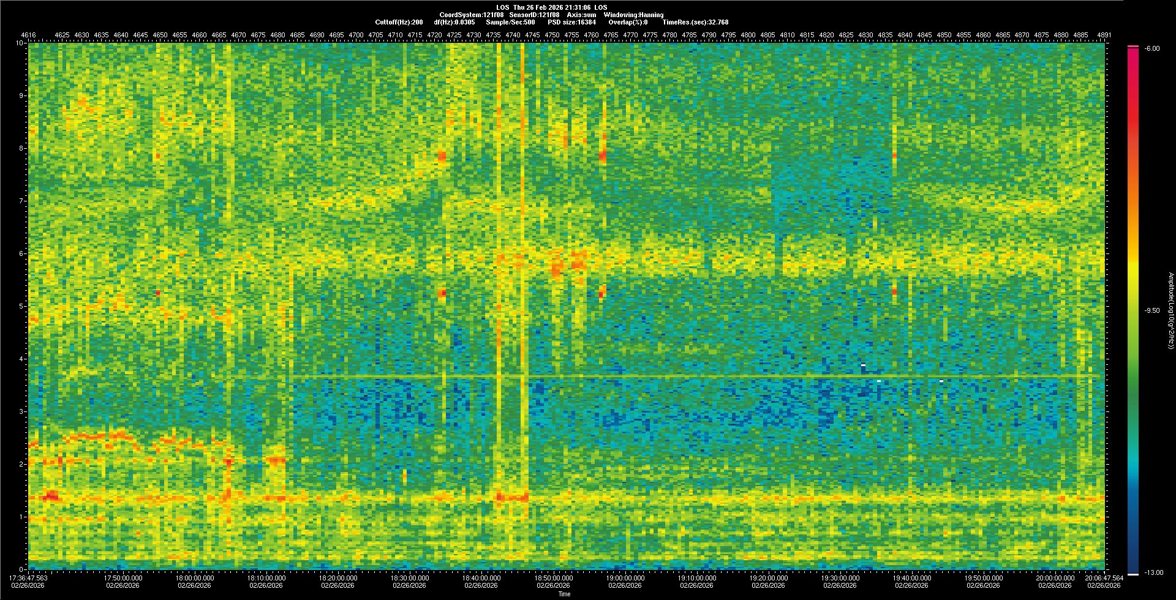Image resolution: width=1176 pixels, height=600 pixels.
Task: Click the Amplitude axis title beside colorbar
Action: click(x=1169, y=310)
